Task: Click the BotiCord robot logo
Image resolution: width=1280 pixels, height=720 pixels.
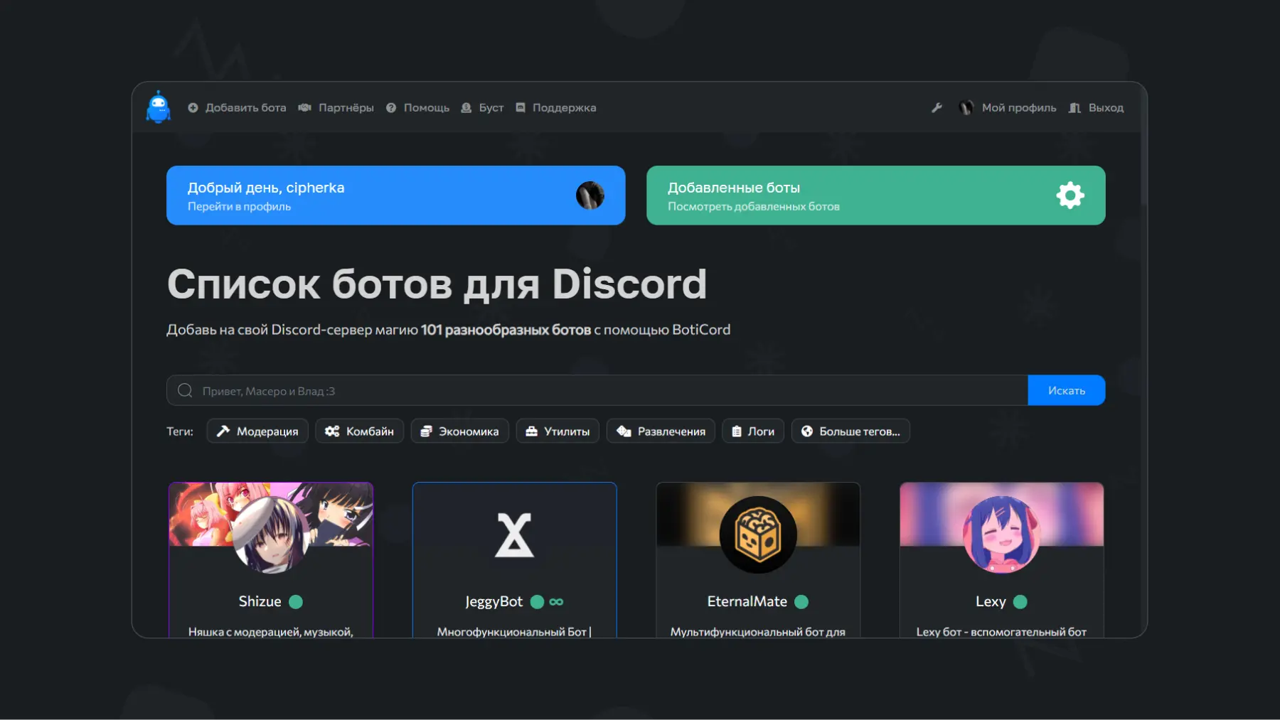Action: point(158,107)
